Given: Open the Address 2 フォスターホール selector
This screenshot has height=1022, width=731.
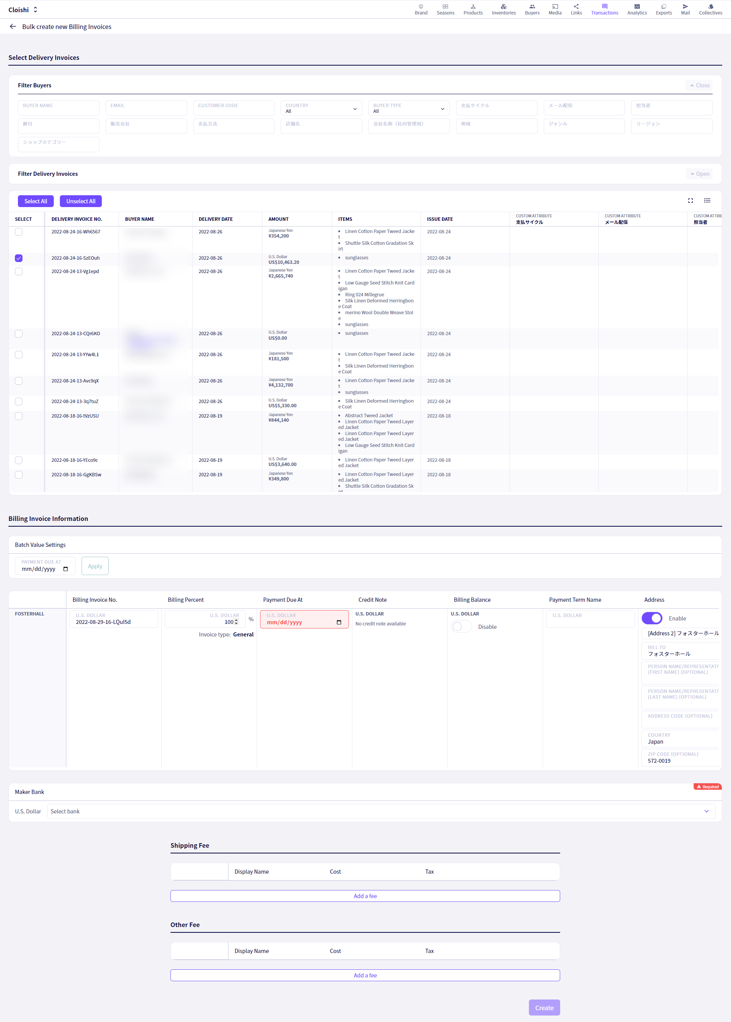Looking at the screenshot, I should (x=681, y=633).
